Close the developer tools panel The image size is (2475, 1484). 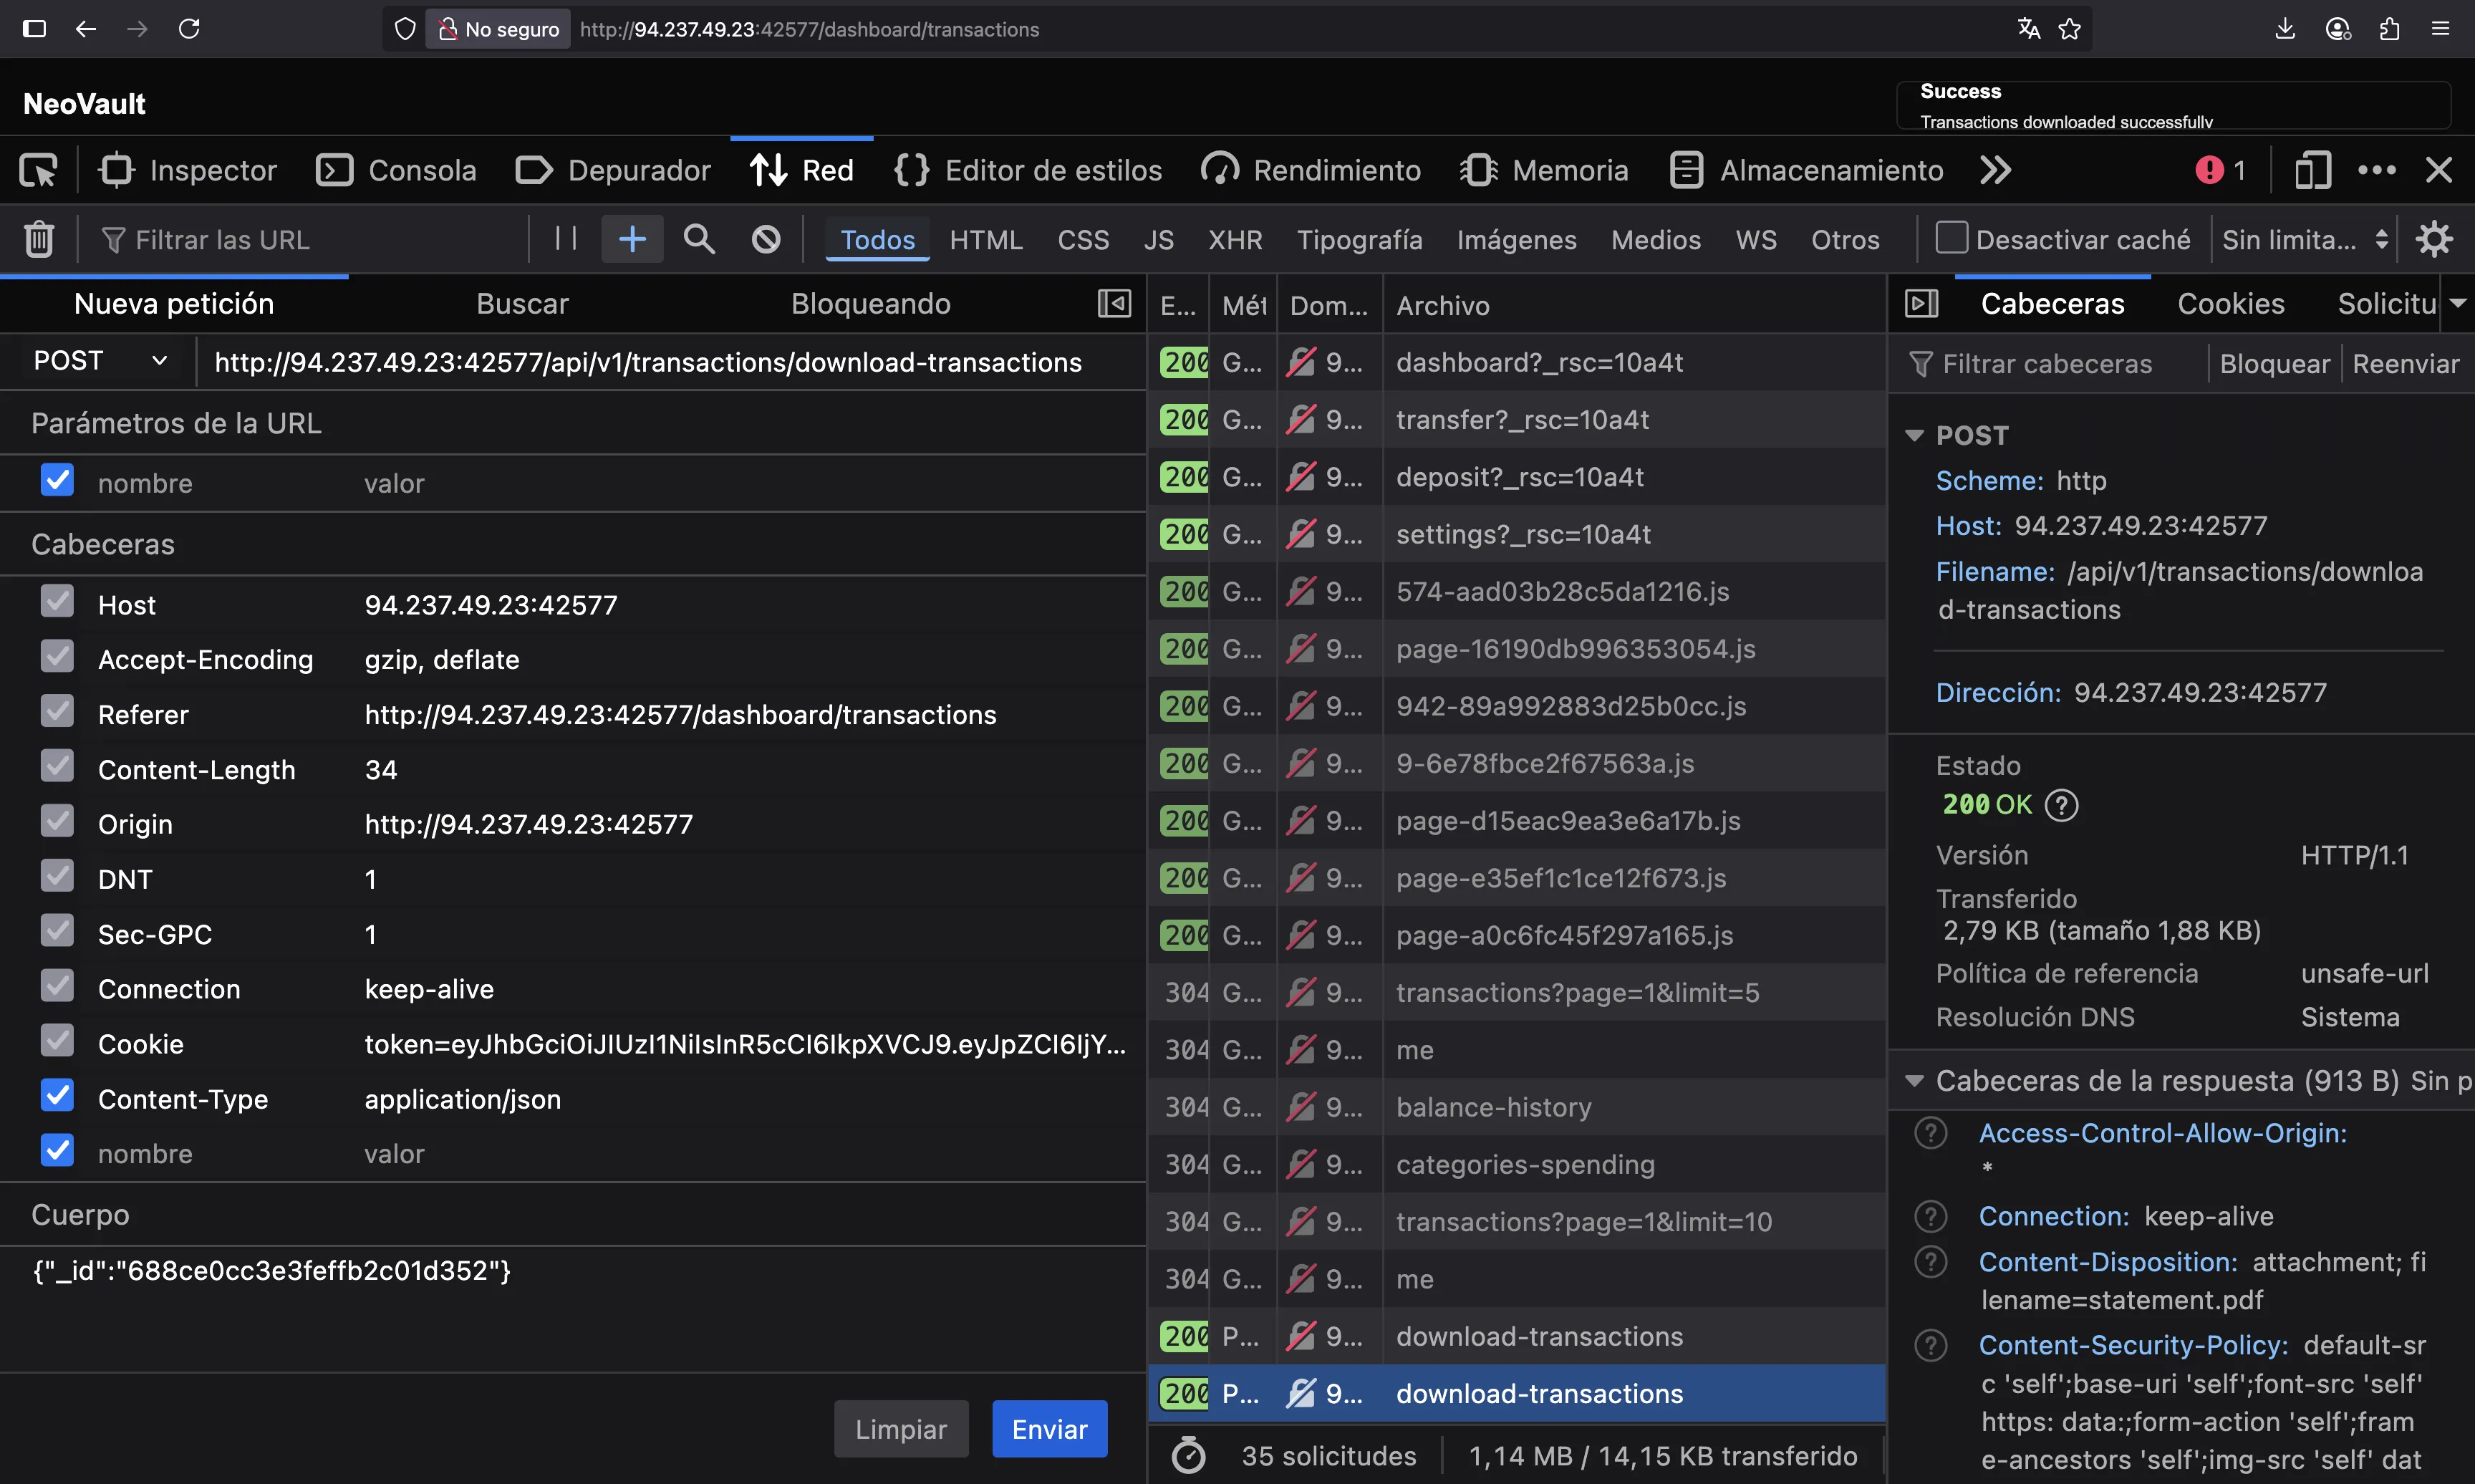pyautogui.click(x=2439, y=171)
